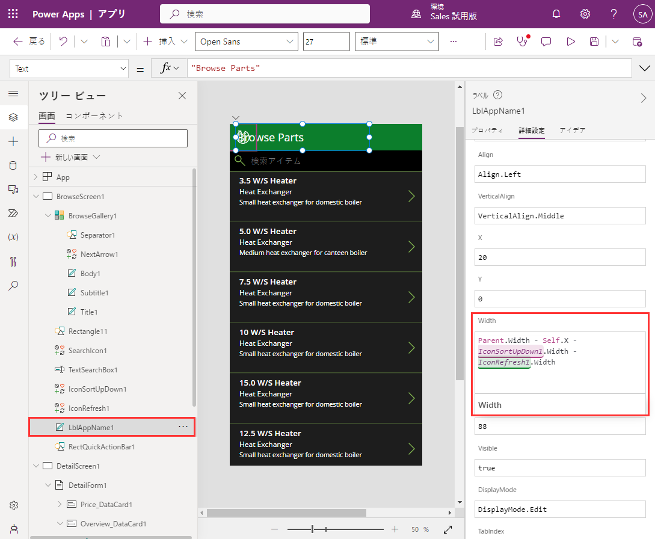The image size is (655, 539).
Task: Close the tree view panel
Action: click(182, 96)
